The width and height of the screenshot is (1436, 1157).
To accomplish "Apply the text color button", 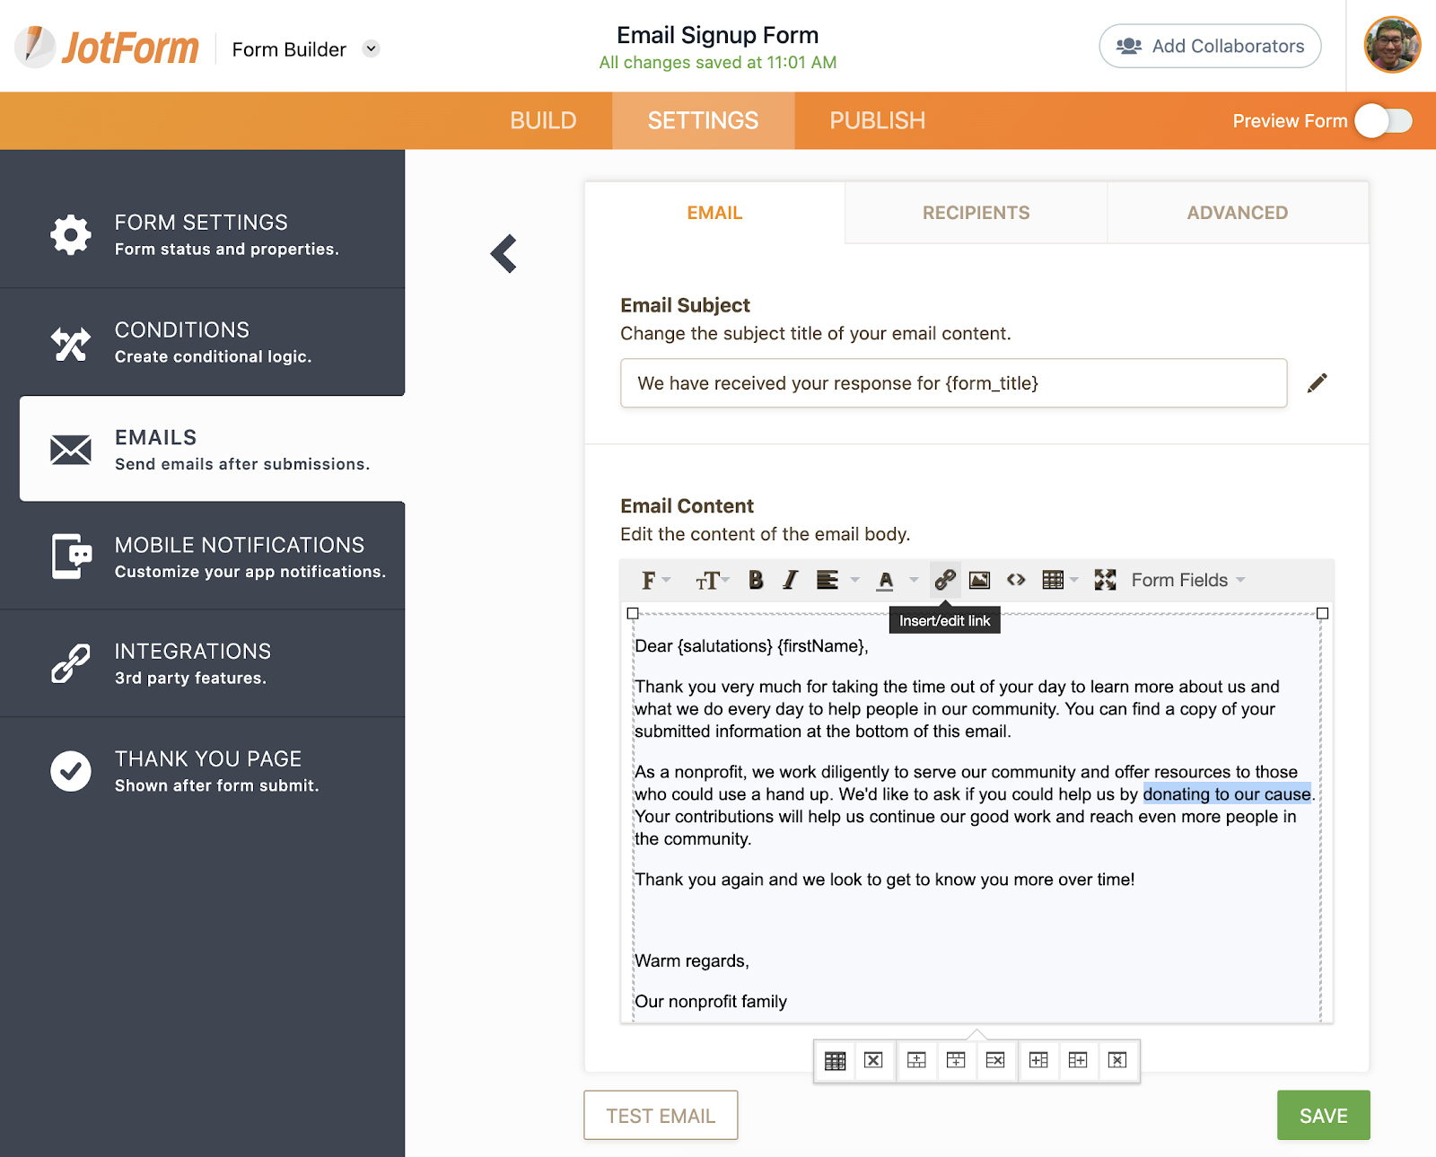I will [886, 580].
